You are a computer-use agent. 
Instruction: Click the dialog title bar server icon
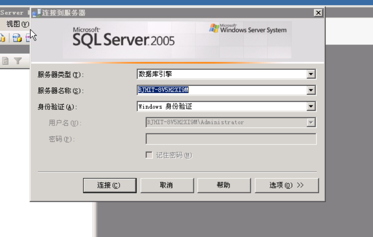click(37, 13)
